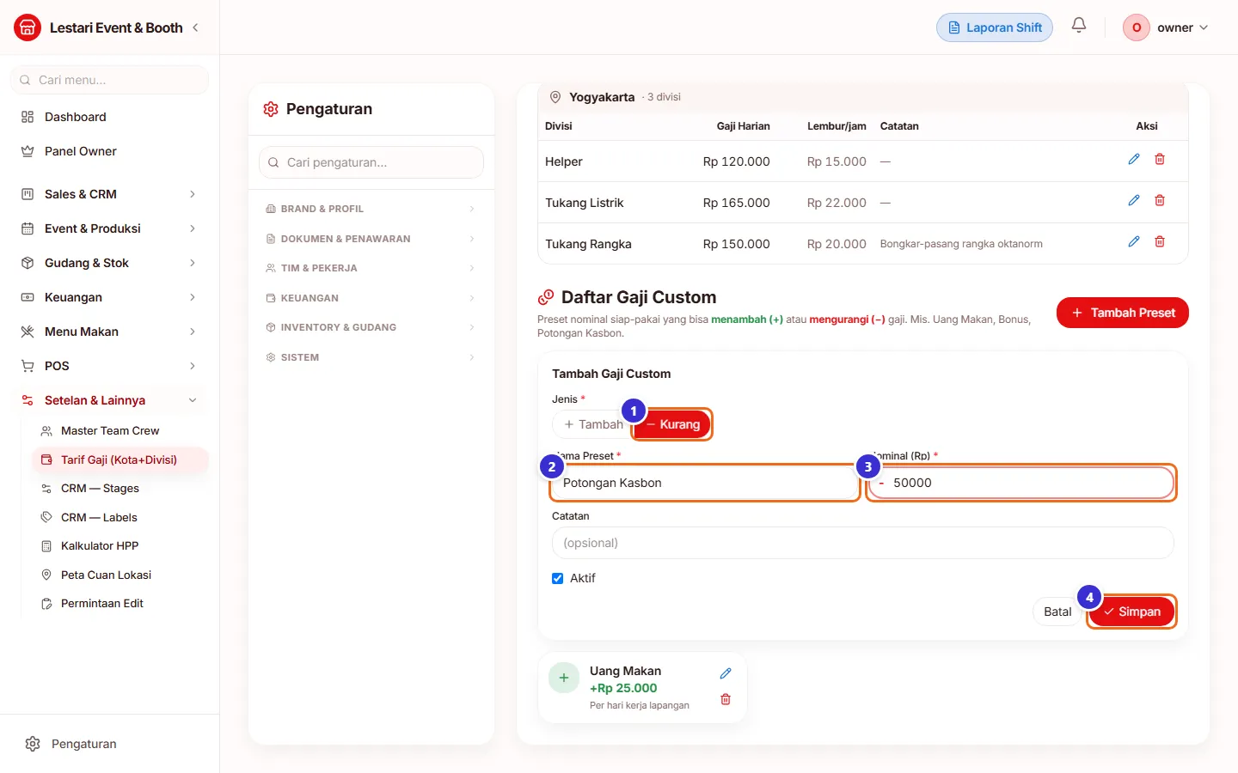Click the Tambah Preset button

tap(1122, 313)
